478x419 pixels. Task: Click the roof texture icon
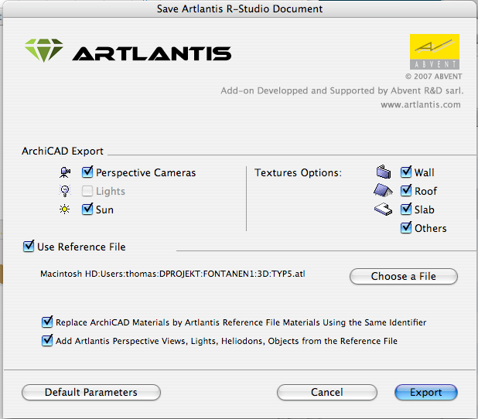click(x=383, y=190)
